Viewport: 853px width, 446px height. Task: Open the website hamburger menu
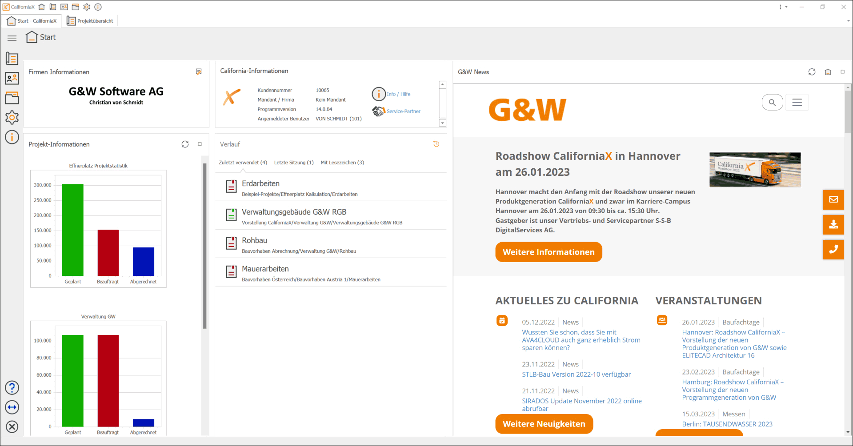[x=797, y=102]
